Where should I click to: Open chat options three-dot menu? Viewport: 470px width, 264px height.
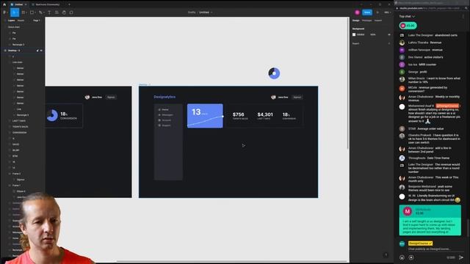pos(463,16)
